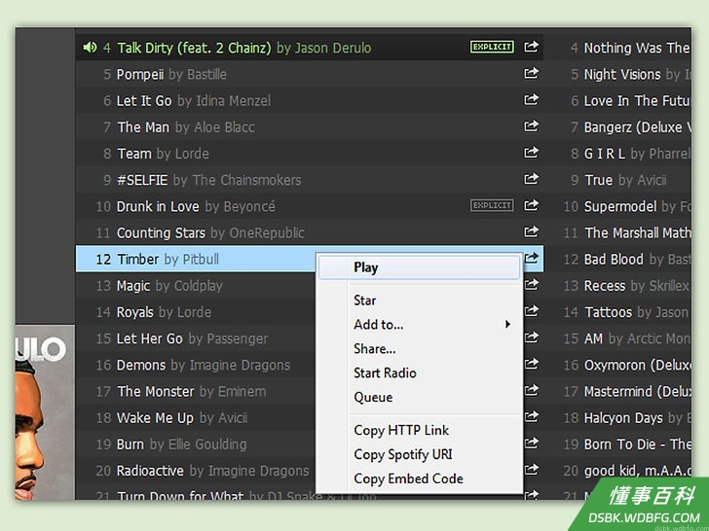Screen dimensions: 709x531
Task: Click the now-playing speaker icon beside Talk Dirty
Action: click(x=90, y=47)
